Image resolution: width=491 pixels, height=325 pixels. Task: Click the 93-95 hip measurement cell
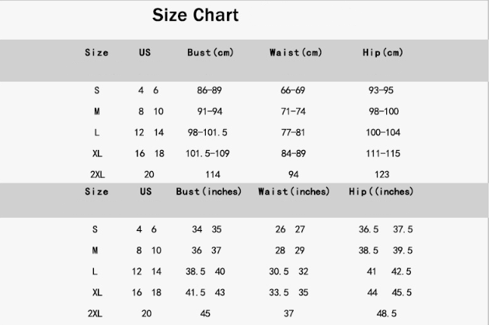point(381,91)
